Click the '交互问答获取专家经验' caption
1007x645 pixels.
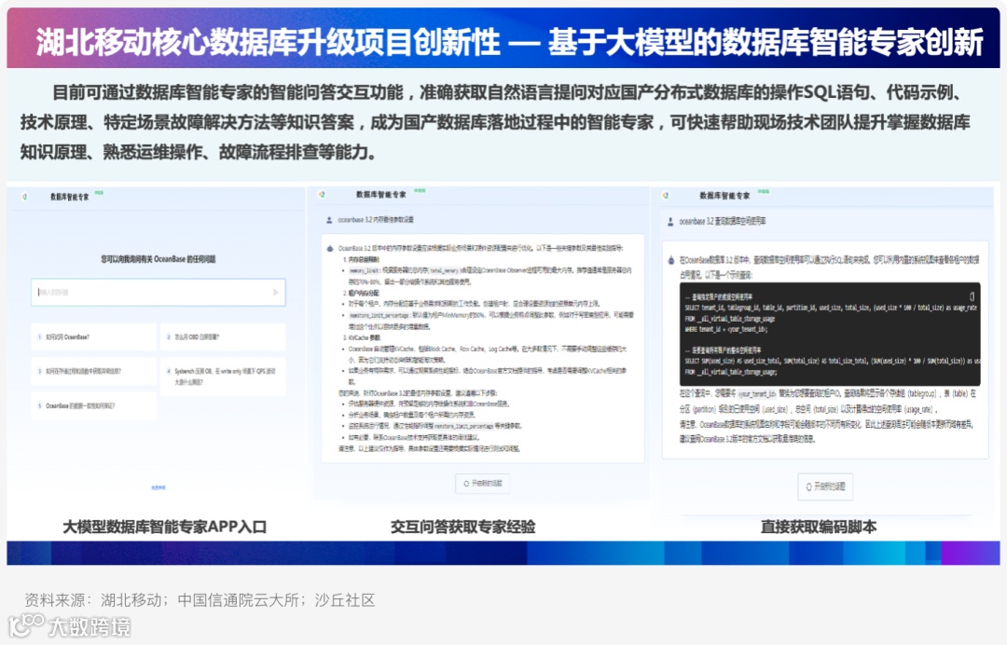463,527
